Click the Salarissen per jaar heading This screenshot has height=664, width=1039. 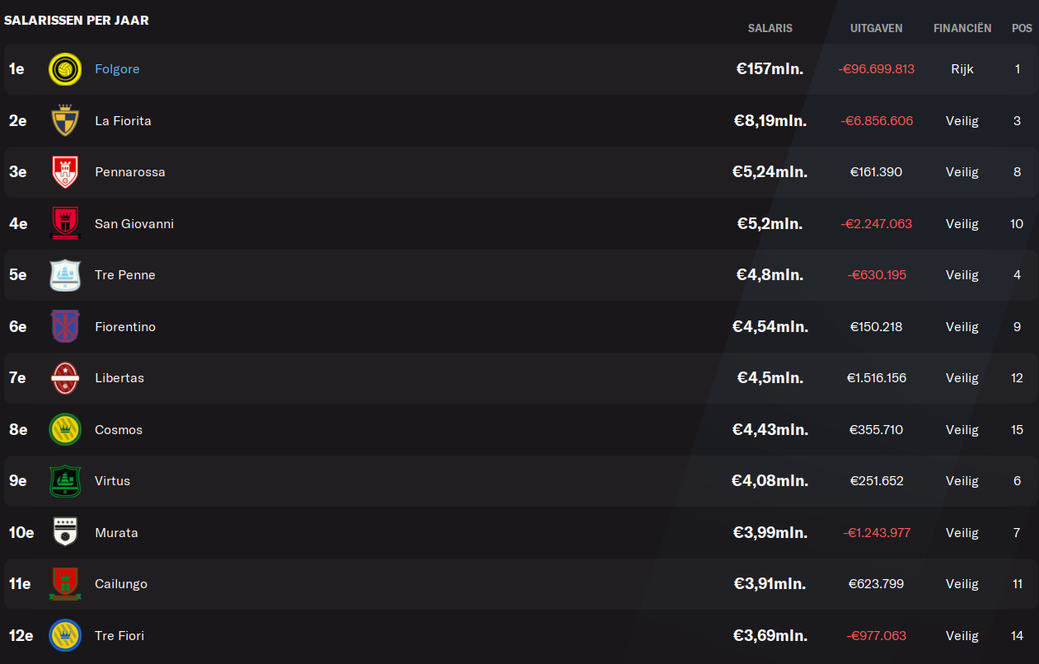tap(77, 20)
